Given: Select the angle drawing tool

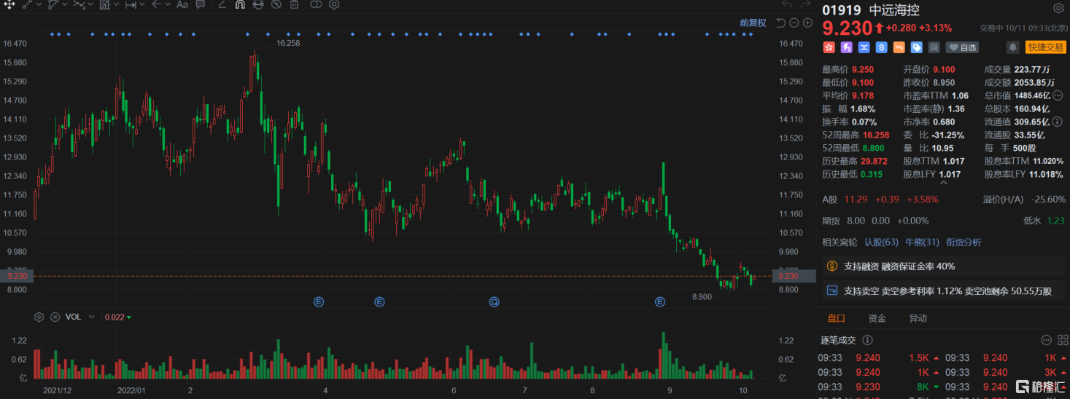Looking at the screenshot, I should pos(222,4).
